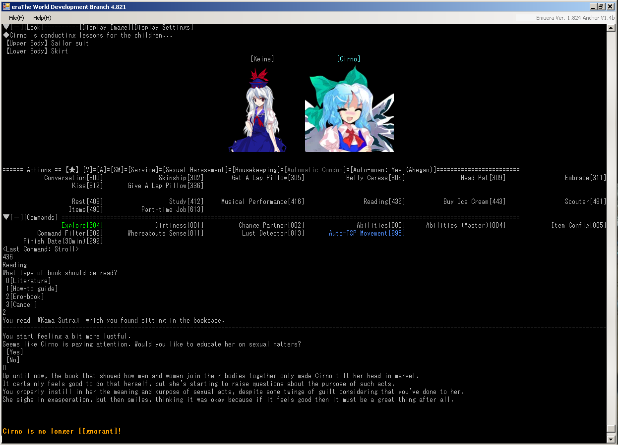Select Rest[403] action
The width and height of the screenshot is (618, 445).
click(87, 201)
